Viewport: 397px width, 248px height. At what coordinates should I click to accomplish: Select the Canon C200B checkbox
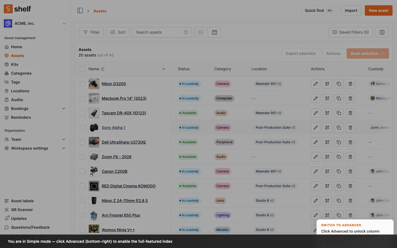point(82,171)
